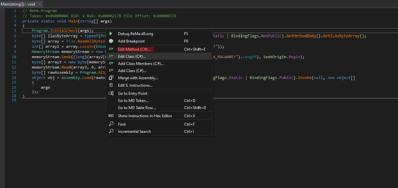Select Add Class (C#)... menu entry
Viewport: 398px width, 188px height.
coord(132,71)
